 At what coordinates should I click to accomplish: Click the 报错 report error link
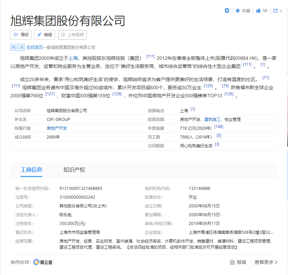(x=238, y=262)
